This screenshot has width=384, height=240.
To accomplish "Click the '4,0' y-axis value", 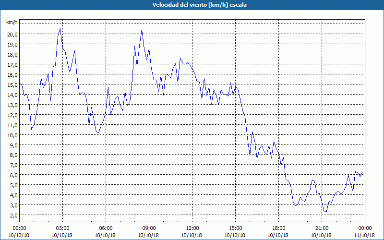I will [x=14, y=195].
